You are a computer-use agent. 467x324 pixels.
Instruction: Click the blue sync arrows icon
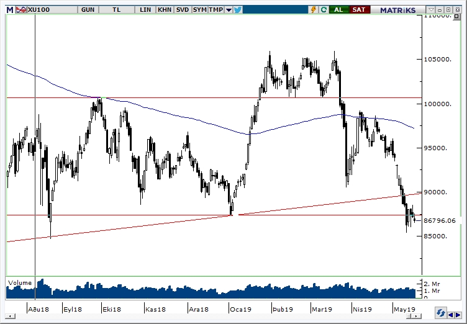[440, 313]
